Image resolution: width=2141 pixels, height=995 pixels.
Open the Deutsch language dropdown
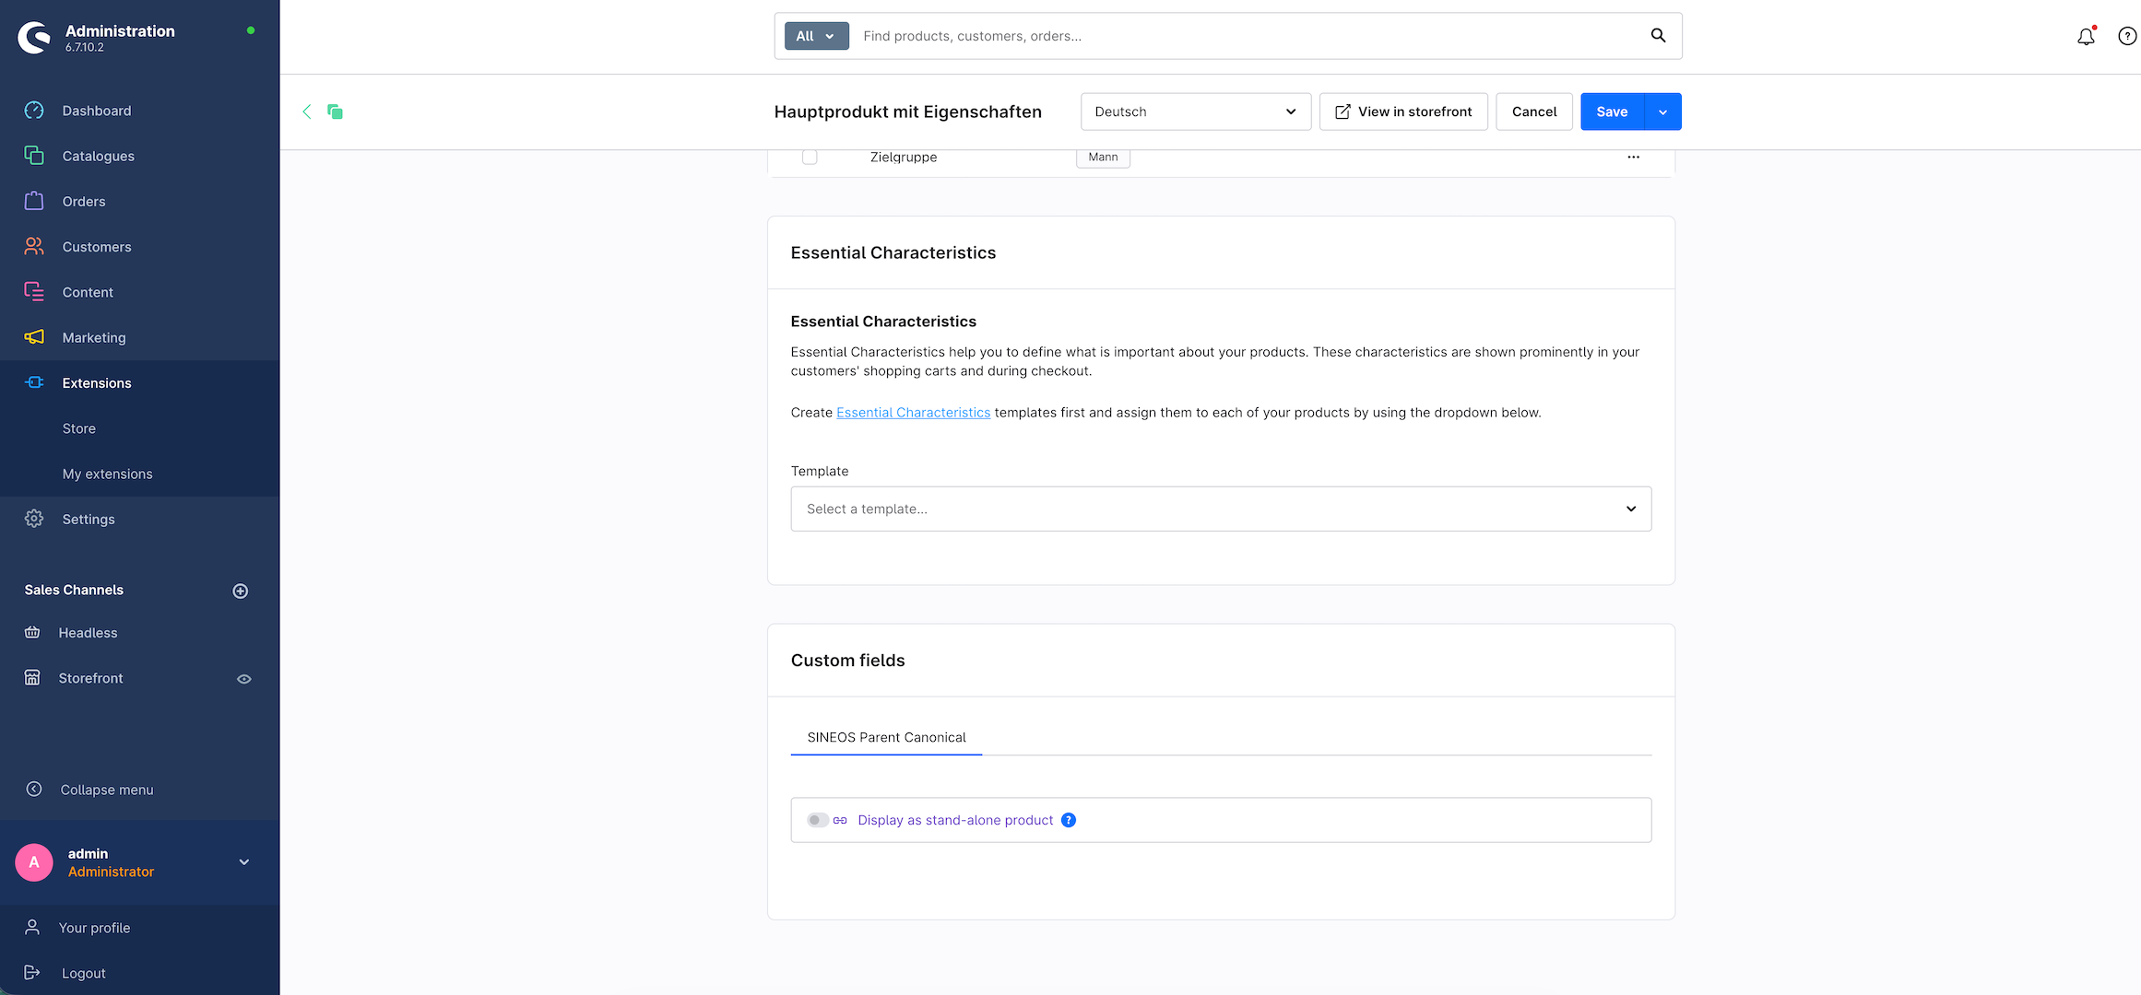[x=1195, y=111]
